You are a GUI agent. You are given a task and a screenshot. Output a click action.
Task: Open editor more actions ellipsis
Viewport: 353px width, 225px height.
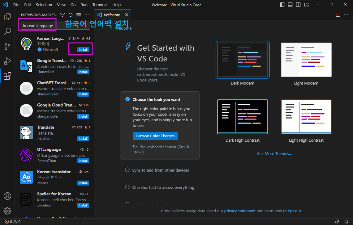coord(346,15)
